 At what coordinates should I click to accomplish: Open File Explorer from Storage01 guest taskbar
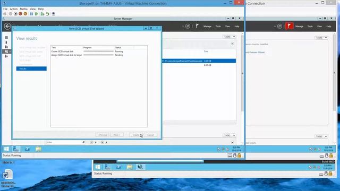coord(38,149)
